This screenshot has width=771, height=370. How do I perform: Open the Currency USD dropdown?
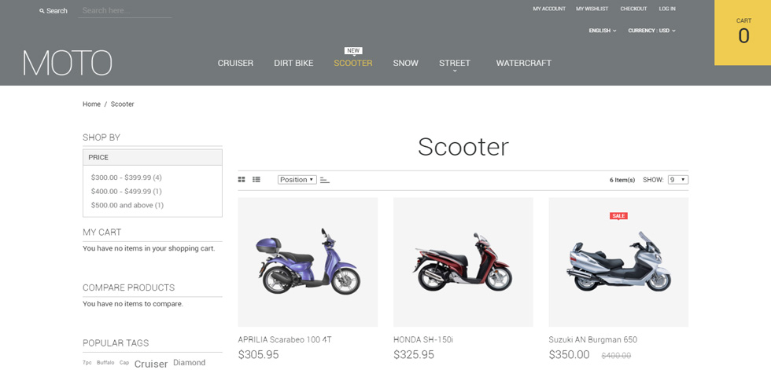pos(651,31)
